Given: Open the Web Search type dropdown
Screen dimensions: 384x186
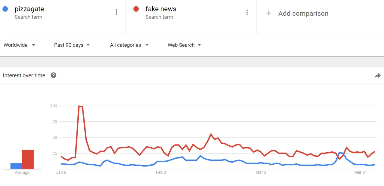Looking at the screenshot, I should (184, 45).
